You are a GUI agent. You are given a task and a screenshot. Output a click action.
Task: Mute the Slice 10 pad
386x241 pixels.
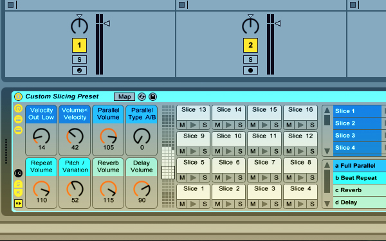[217, 151]
